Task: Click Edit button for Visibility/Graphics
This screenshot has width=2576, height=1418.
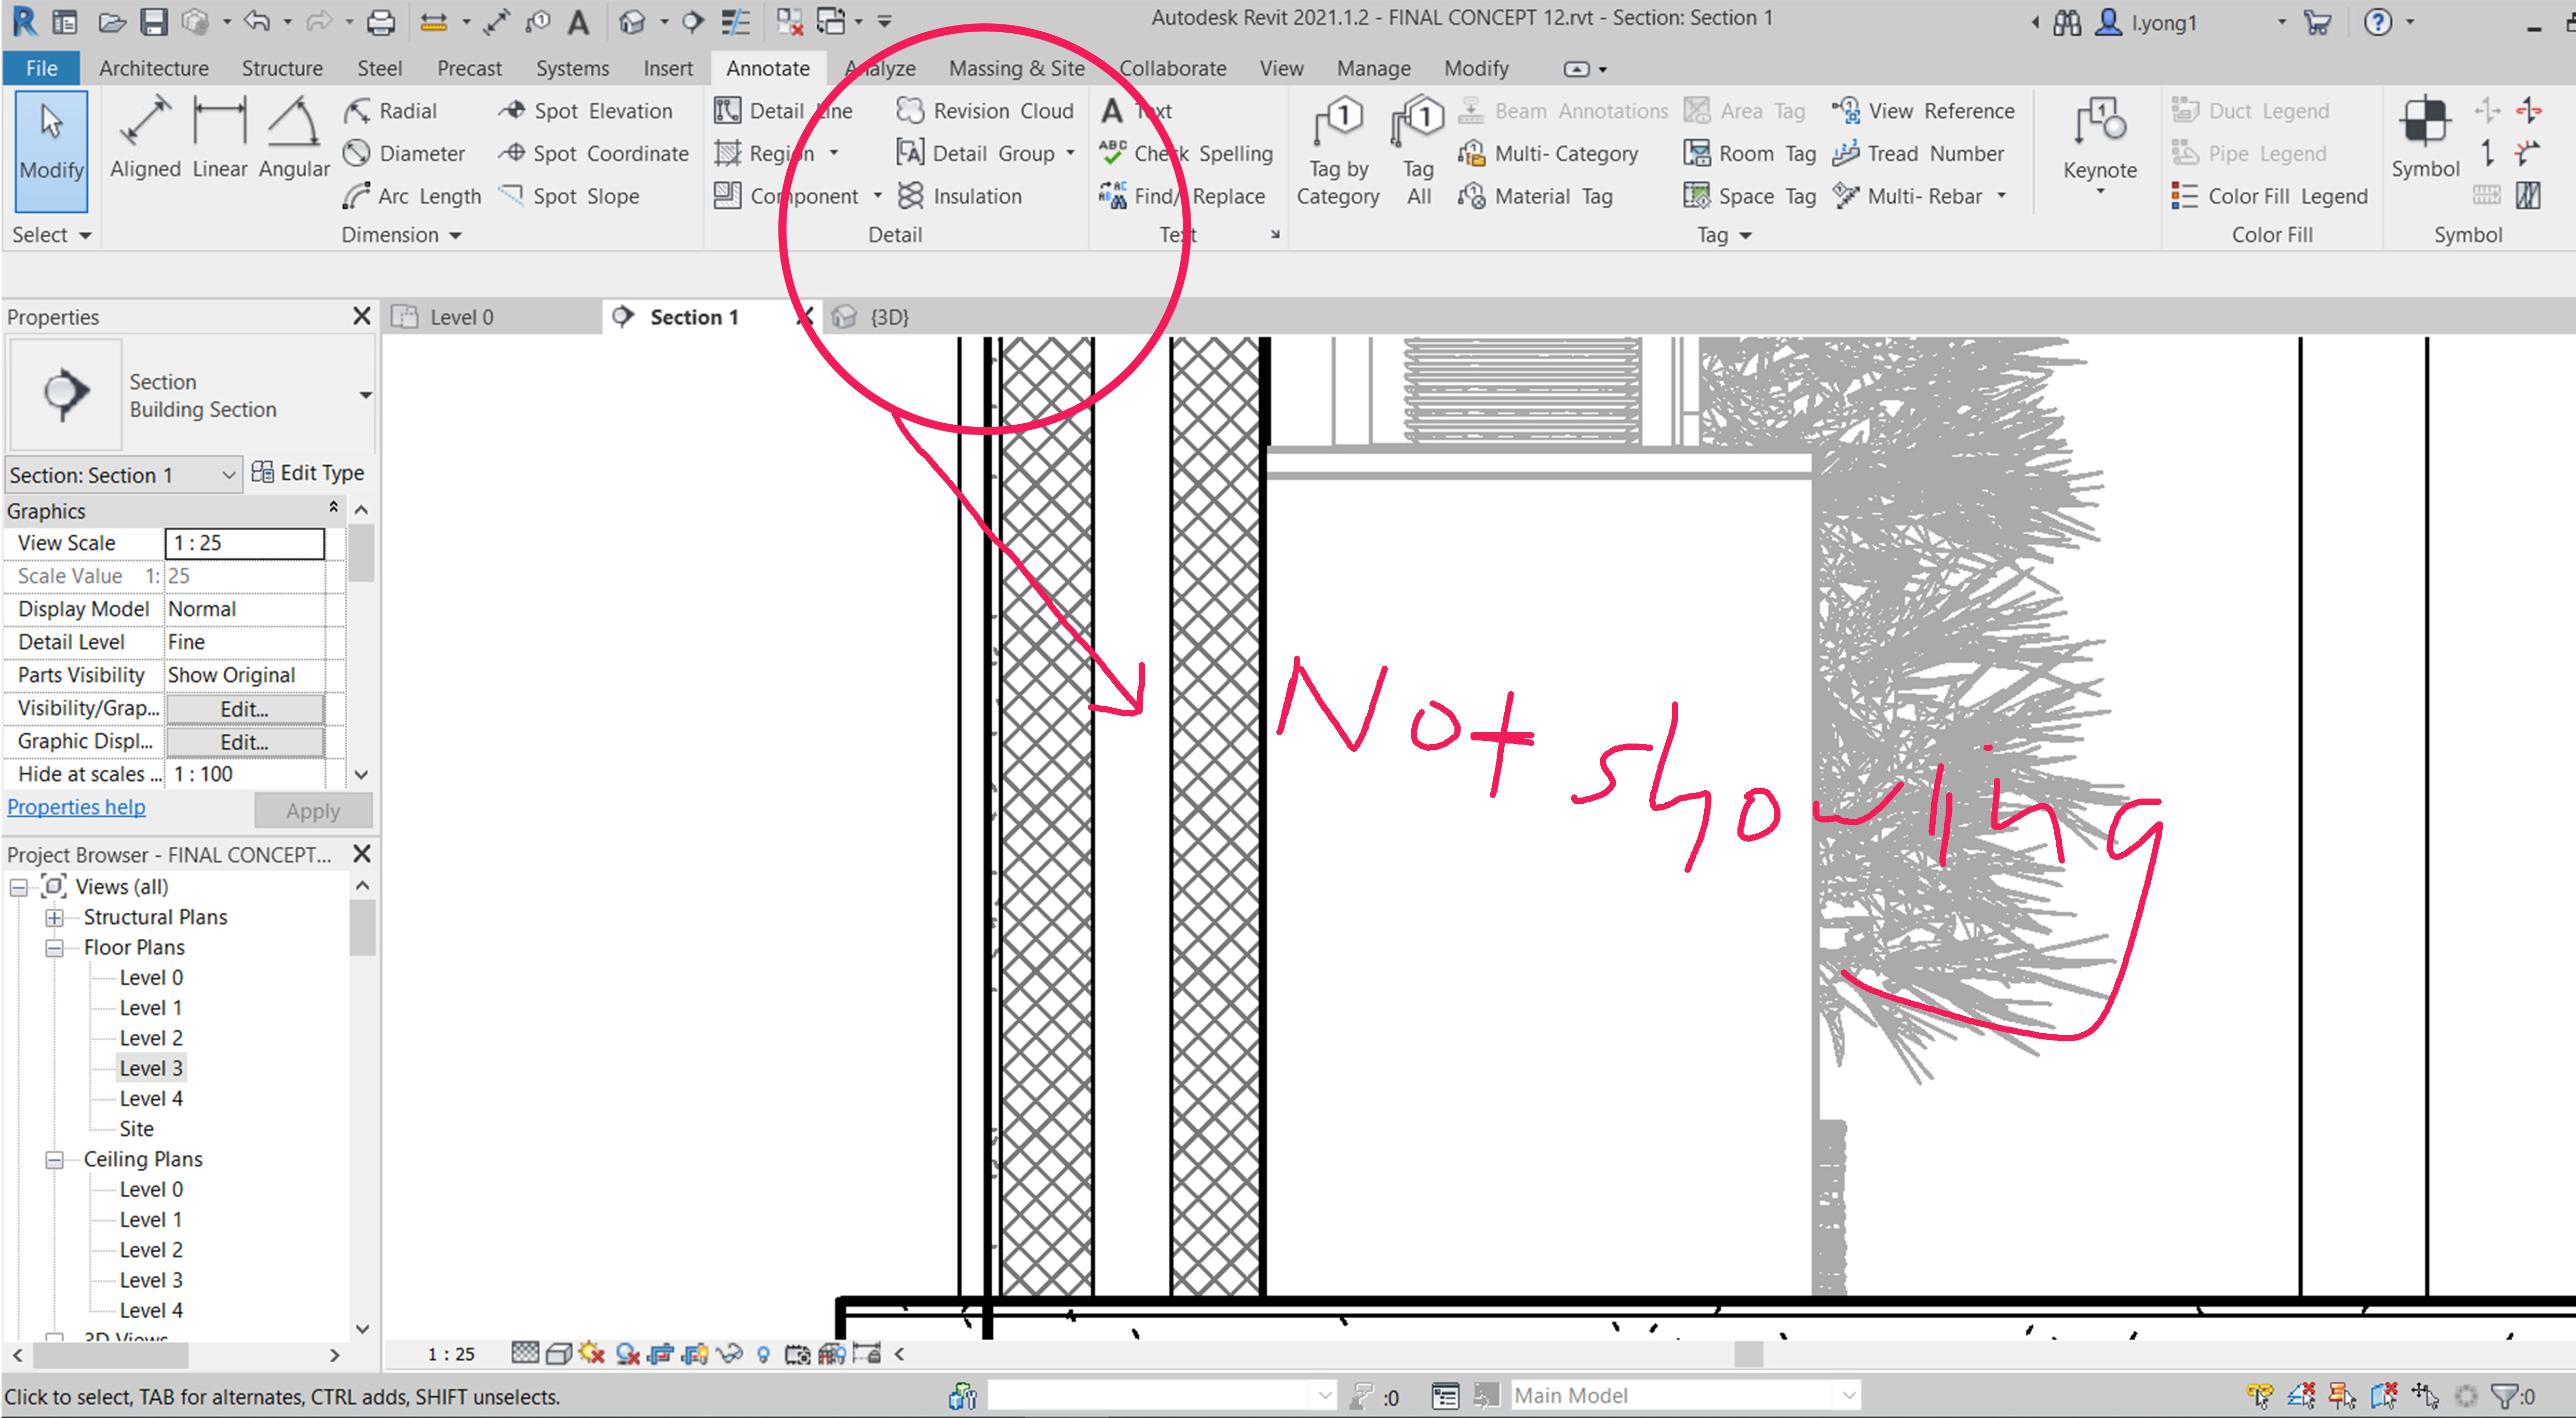Action: [244, 709]
